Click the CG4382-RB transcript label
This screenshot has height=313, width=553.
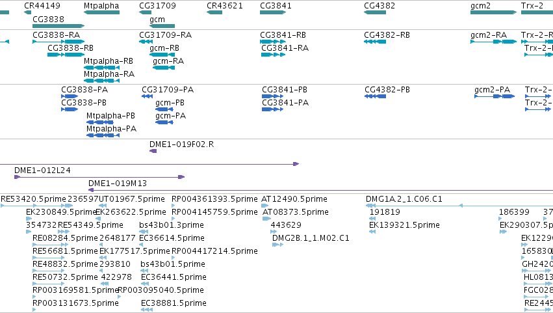click(x=387, y=35)
